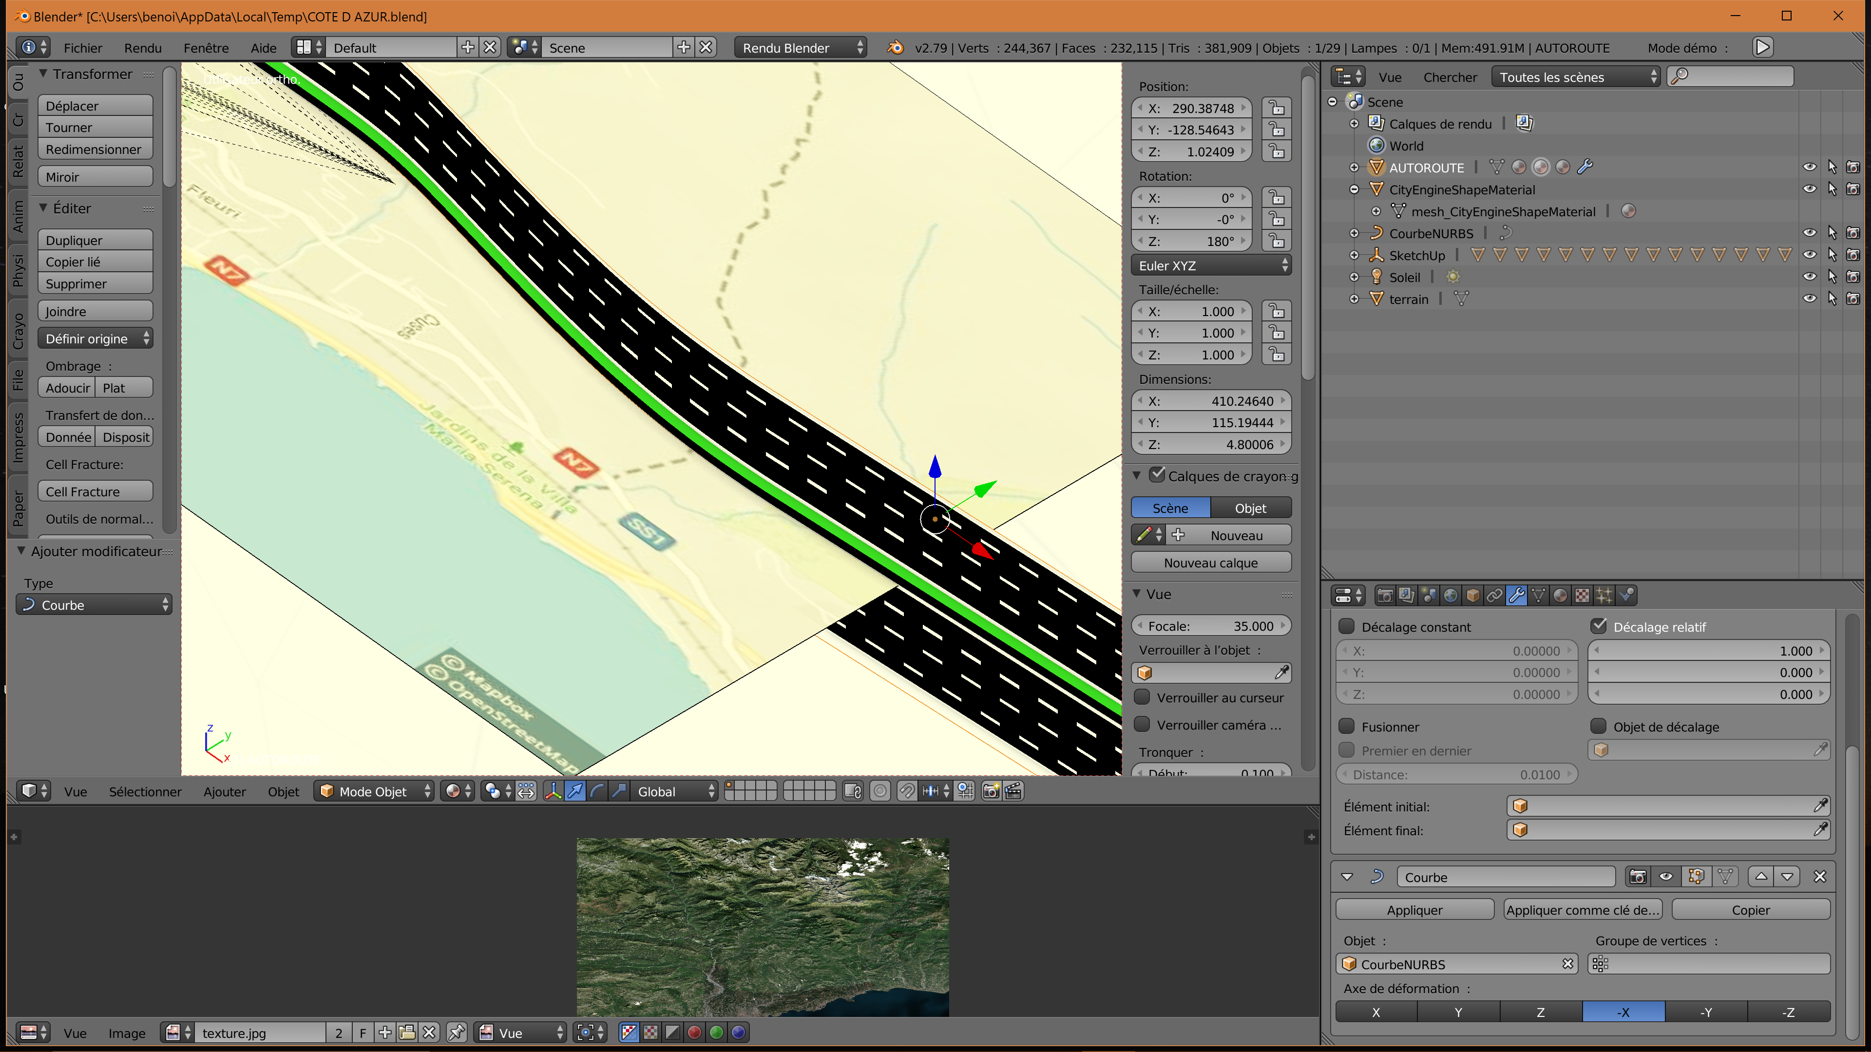Toggle the Calques de crayon gras checkbox
Viewport: 1871px width, 1052px height.
tap(1157, 475)
